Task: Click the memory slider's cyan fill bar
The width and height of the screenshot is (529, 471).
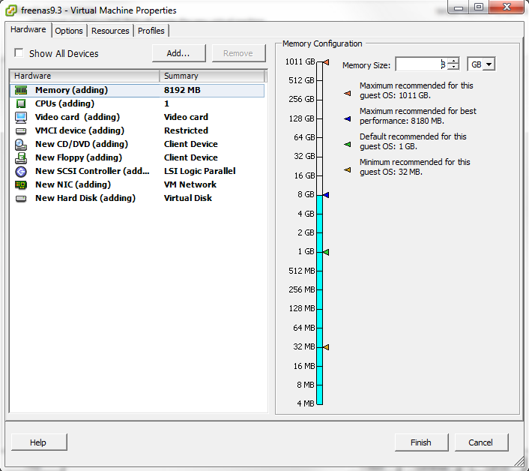Action: [319, 300]
